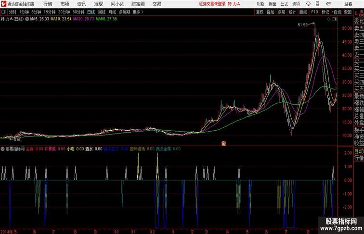364x234 pixels.
Task: Open the mail envelope icon
Action: pyautogui.click(x=328, y=4)
